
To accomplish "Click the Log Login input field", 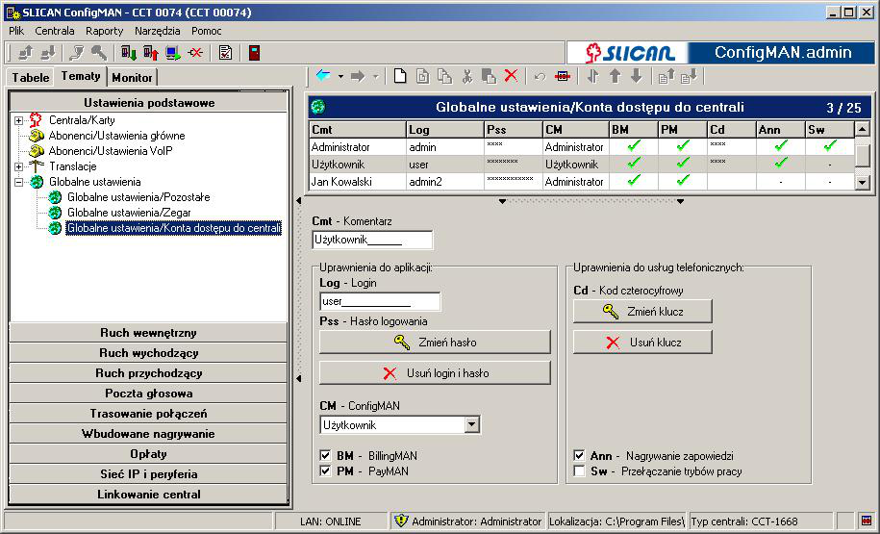I will (380, 301).
